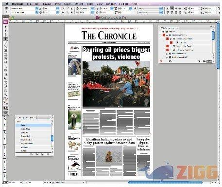Open the character style dropdown in Control panel
This screenshot has height=187, width=222.
click(161, 8)
